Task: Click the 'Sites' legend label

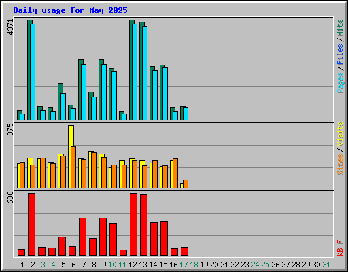Action: point(340,165)
